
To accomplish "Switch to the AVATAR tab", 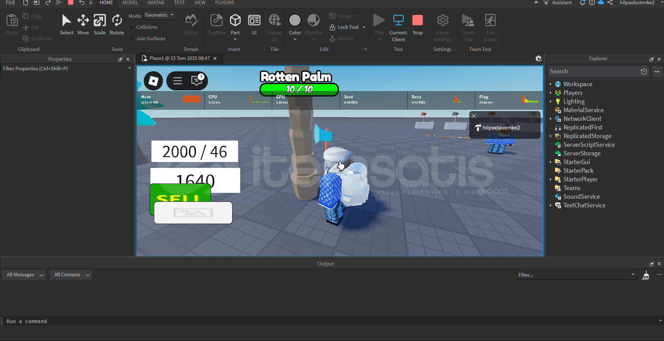I will pyautogui.click(x=156, y=2).
